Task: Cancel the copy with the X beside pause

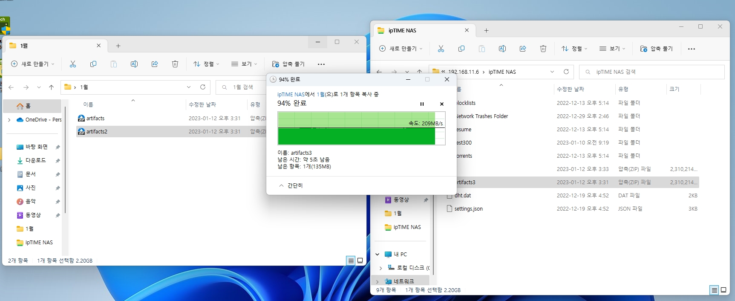Action: pos(442,104)
